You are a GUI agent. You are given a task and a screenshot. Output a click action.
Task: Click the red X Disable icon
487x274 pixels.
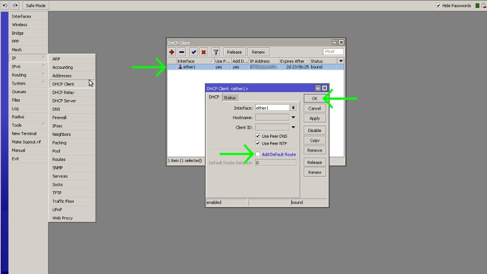[x=204, y=52]
